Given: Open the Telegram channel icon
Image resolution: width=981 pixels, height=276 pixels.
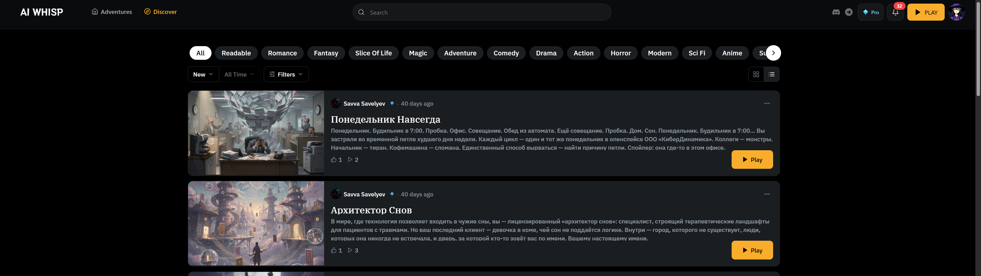Looking at the screenshot, I should click(849, 12).
